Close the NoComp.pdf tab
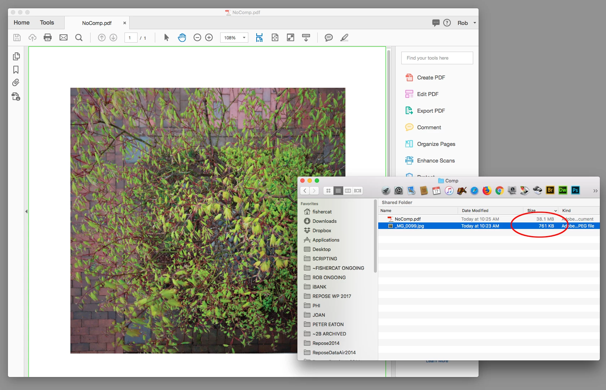Screen dimensions: 606x390 [x=125, y=23]
